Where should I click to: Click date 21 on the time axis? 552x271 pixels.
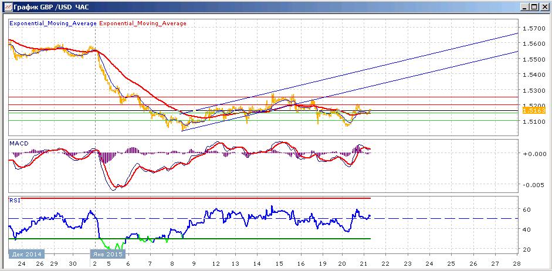(x=364, y=263)
